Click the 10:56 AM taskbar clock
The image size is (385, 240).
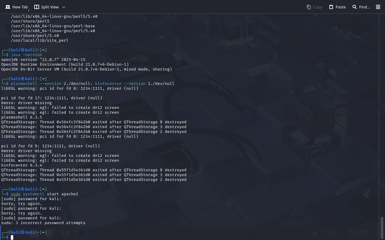(357, 233)
